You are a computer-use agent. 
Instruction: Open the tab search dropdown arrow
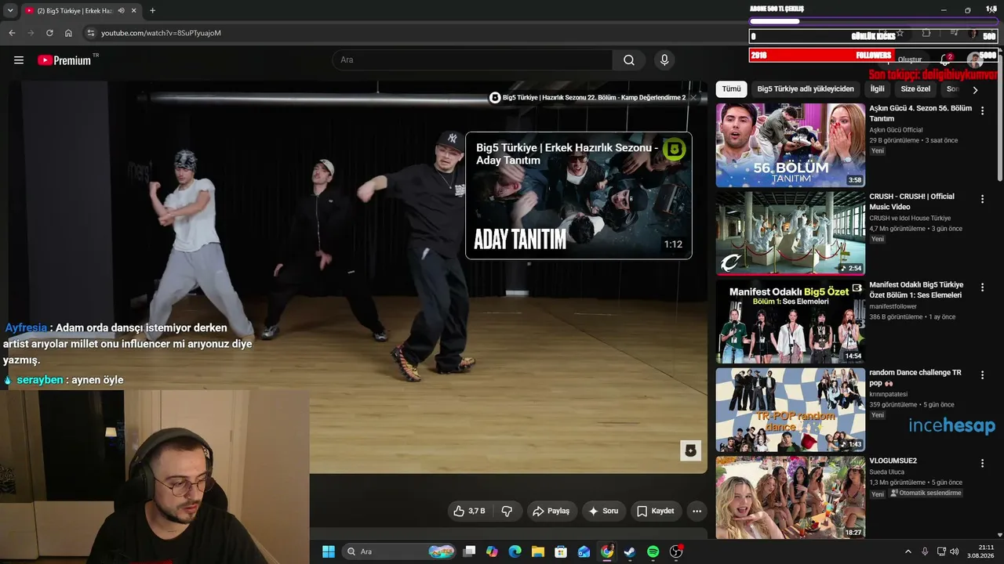[x=10, y=11]
